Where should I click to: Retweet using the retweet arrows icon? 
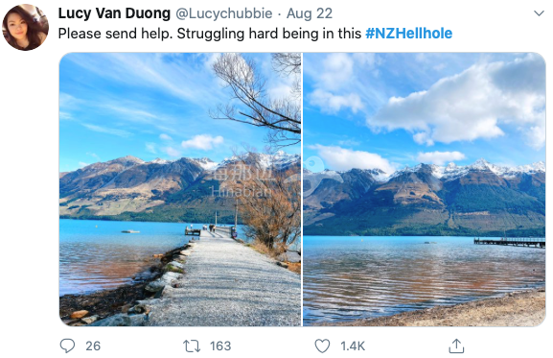(192, 346)
